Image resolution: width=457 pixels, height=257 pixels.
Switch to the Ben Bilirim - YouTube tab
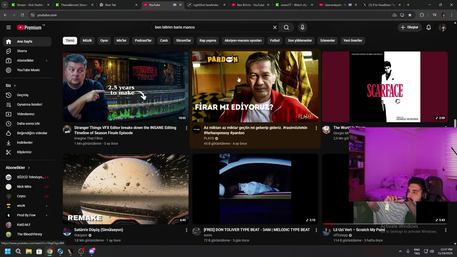(x=251, y=5)
